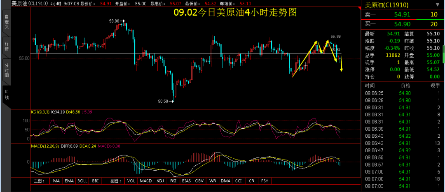Click the 幅度 value -0.34%
Viewport: 445px width, 192px height.
392,48
